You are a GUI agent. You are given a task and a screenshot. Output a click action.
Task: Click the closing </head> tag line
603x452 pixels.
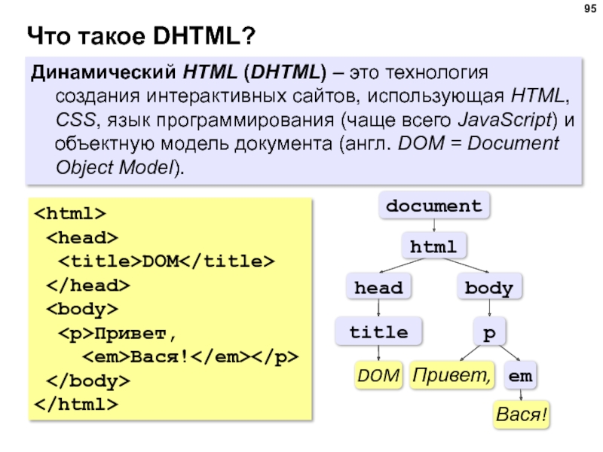[x=88, y=286]
